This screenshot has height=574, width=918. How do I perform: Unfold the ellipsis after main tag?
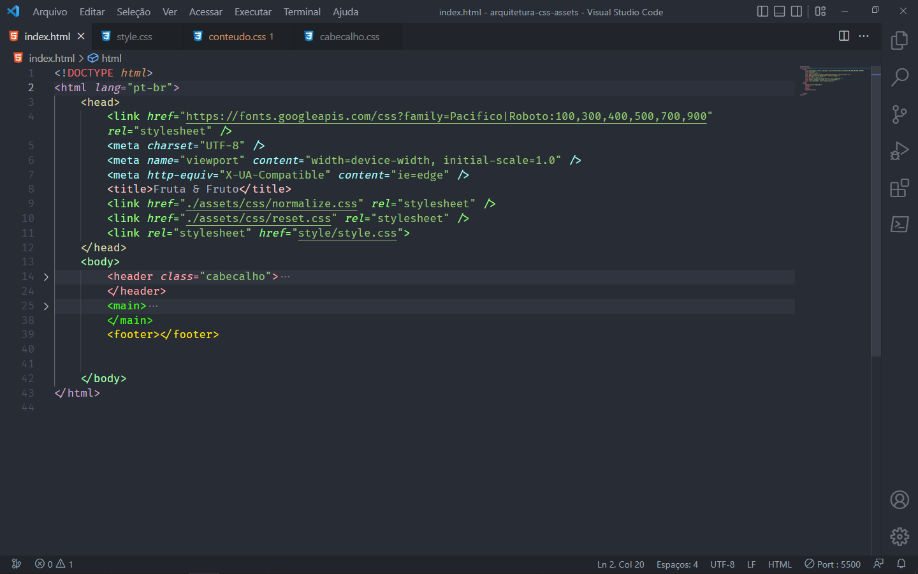point(153,306)
